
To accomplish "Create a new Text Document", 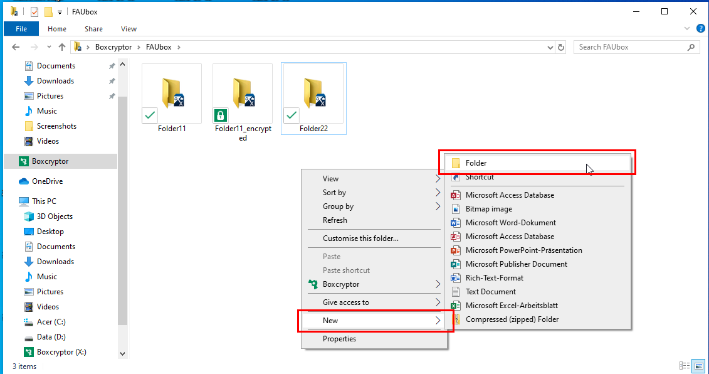I will tap(538, 292).
